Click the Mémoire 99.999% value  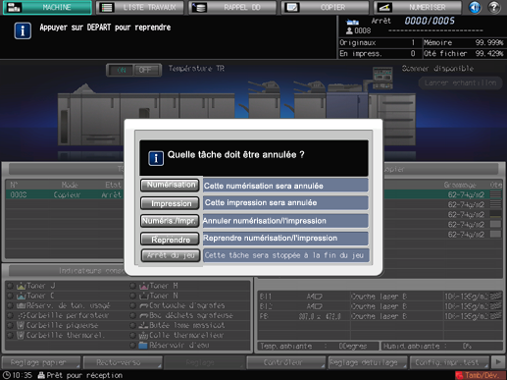(x=489, y=43)
